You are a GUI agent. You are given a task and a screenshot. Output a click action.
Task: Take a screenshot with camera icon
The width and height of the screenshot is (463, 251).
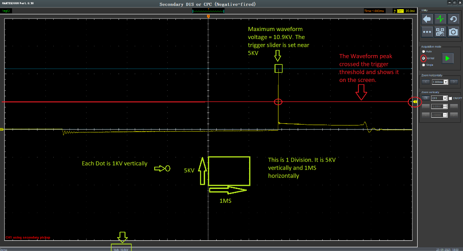[454, 32]
